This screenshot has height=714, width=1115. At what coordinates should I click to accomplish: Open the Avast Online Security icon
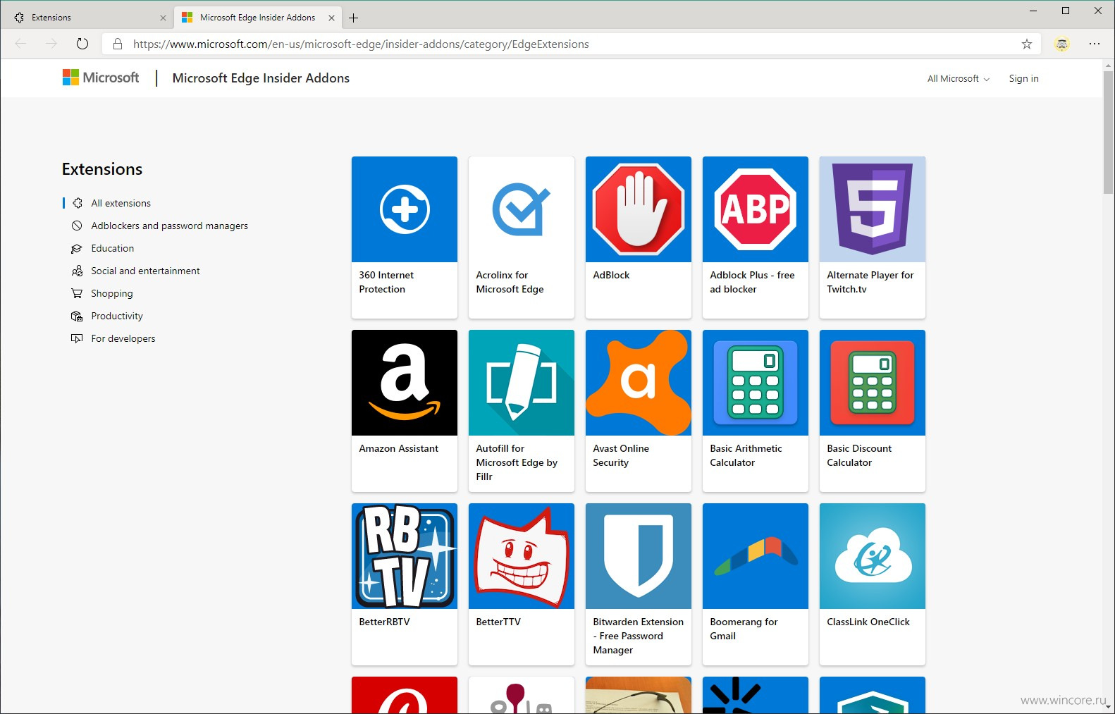coord(639,383)
